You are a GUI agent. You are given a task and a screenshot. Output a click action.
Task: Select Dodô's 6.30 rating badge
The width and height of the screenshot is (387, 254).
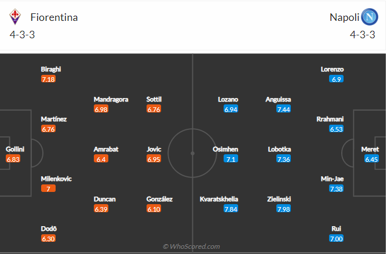(x=48, y=238)
